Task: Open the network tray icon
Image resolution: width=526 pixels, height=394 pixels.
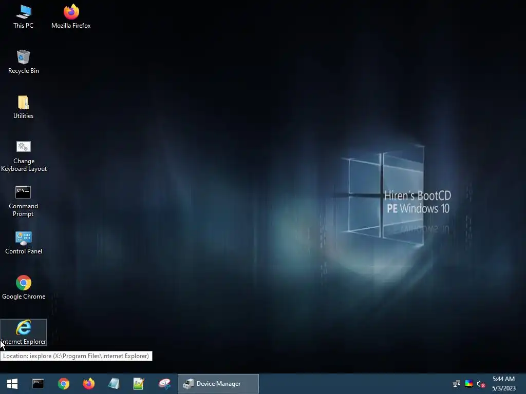Action: (457, 384)
